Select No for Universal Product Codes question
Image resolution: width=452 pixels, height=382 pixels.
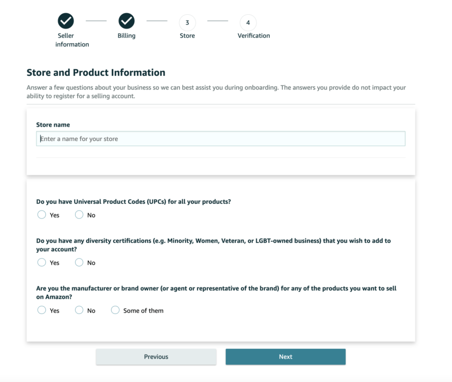(79, 215)
